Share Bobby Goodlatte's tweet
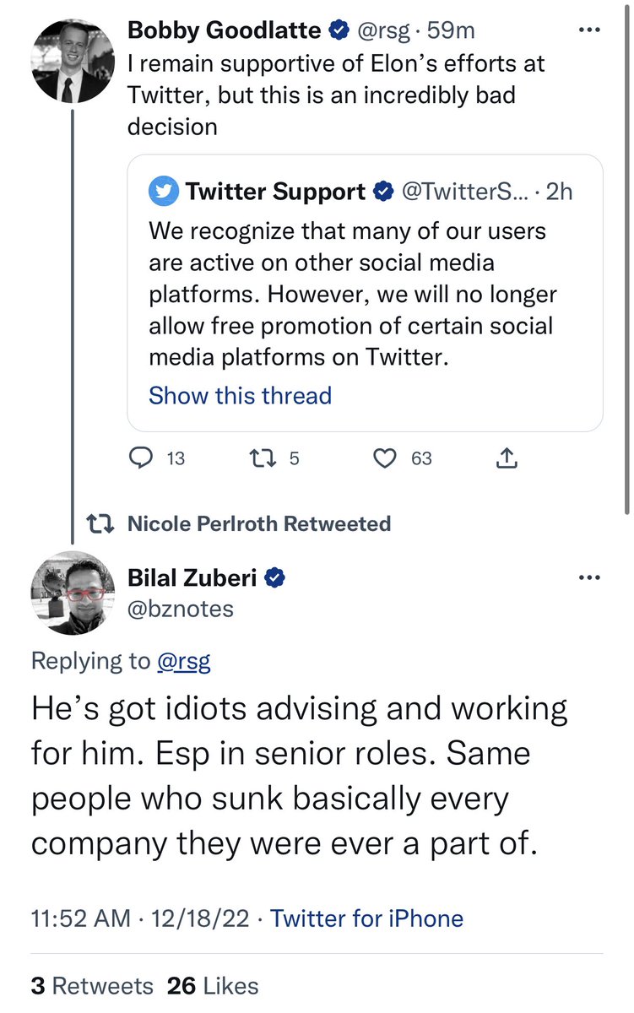 click(507, 458)
